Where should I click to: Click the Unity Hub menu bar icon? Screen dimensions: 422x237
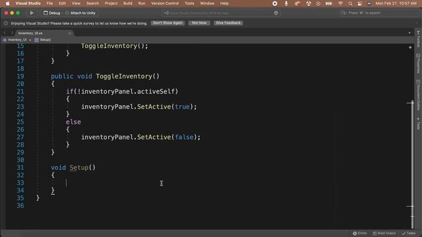(309, 3)
